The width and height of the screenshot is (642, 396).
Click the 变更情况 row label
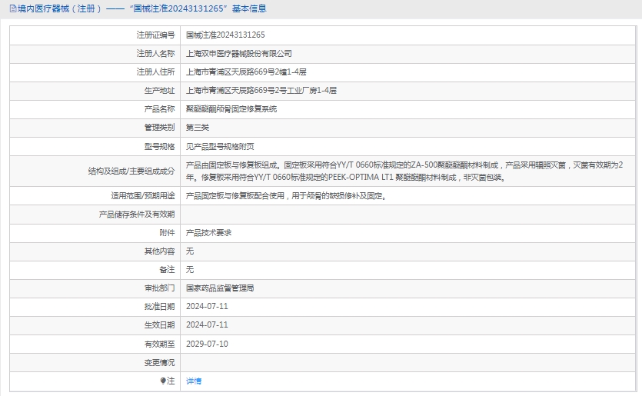point(159,362)
